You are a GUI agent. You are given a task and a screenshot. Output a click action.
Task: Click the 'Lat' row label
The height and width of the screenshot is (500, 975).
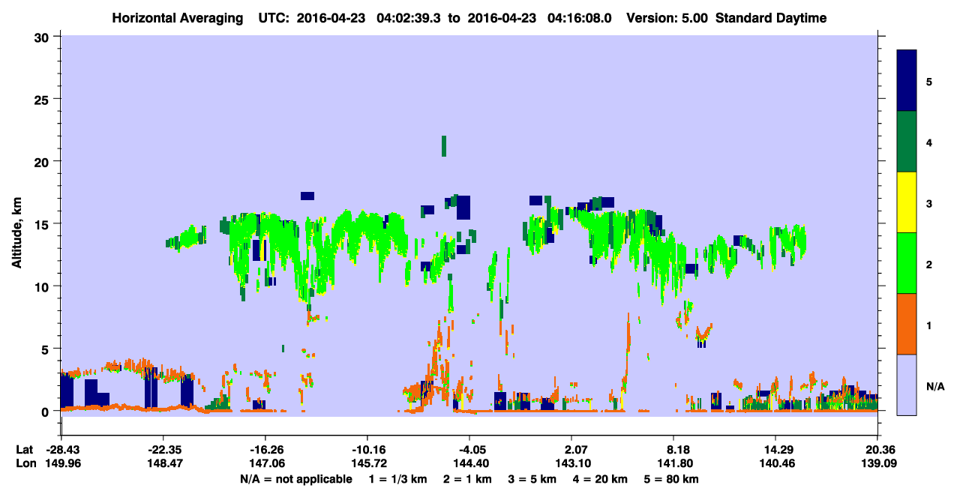click(x=24, y=450)
